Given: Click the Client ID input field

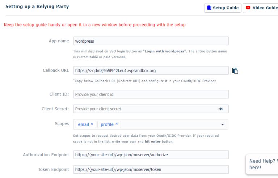Looking at the screenshot, I should pyautogui.click(x=151, y=94).
